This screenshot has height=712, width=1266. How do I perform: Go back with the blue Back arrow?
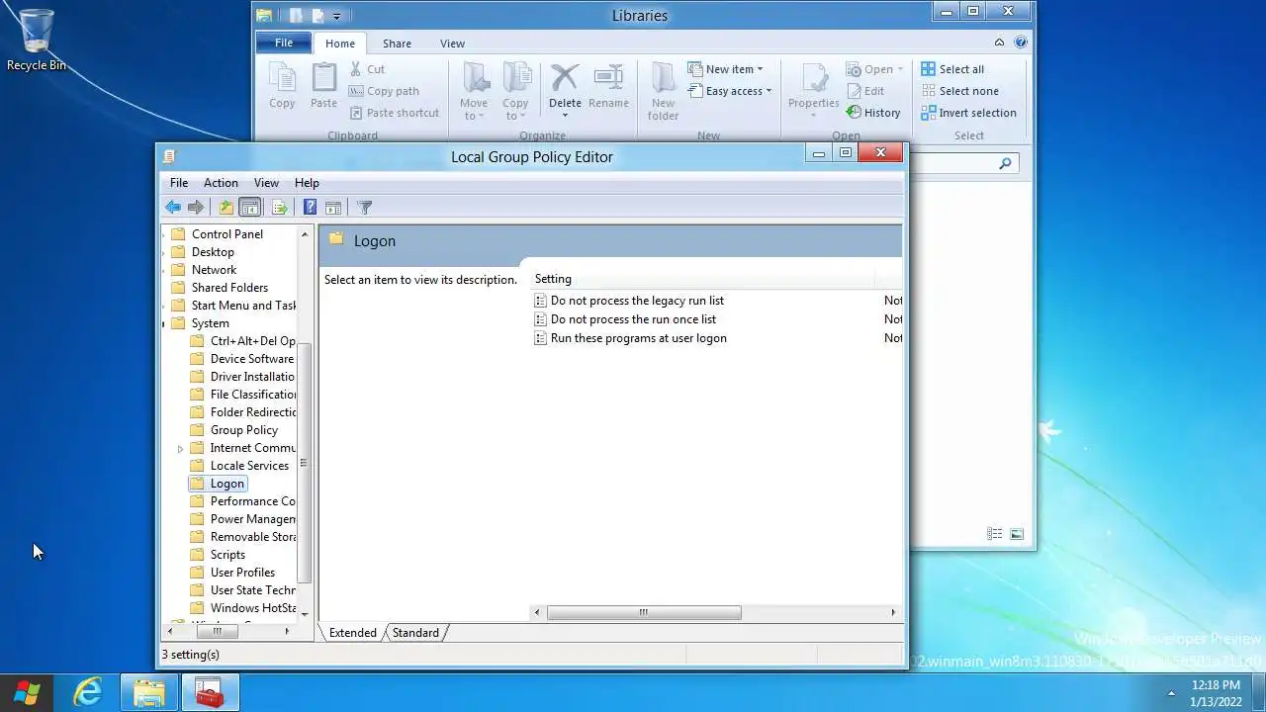(173, 208)
